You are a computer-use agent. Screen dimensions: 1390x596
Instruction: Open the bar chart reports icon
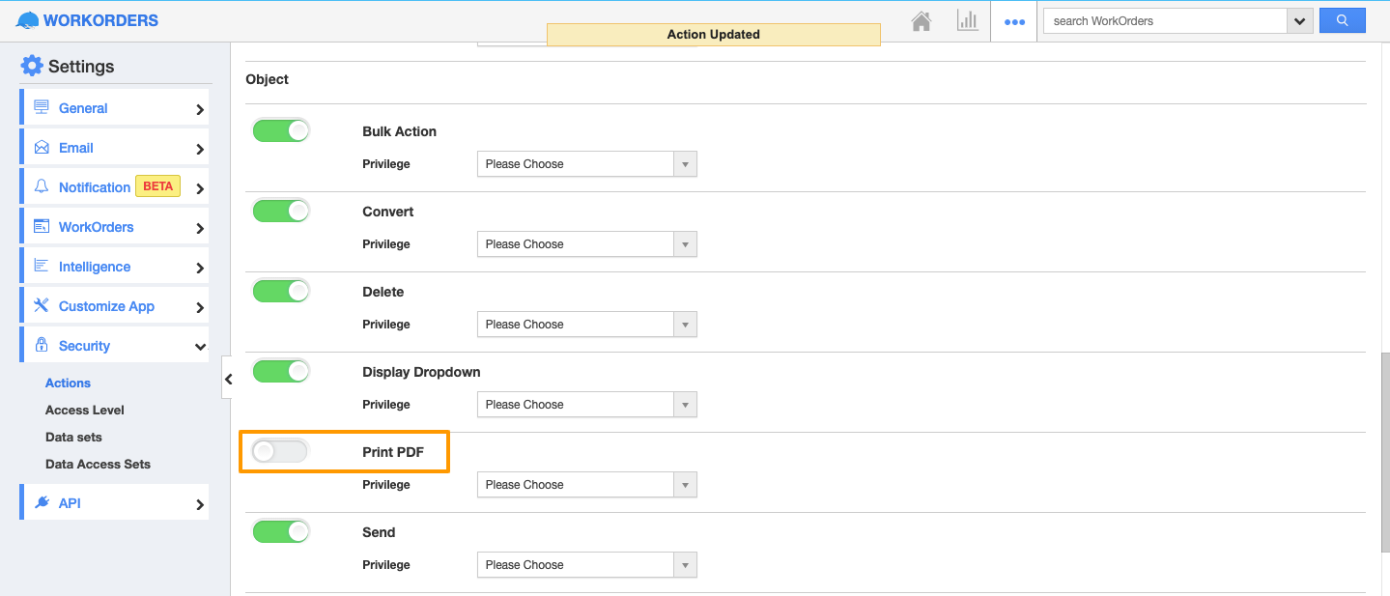tap(967, 20)
